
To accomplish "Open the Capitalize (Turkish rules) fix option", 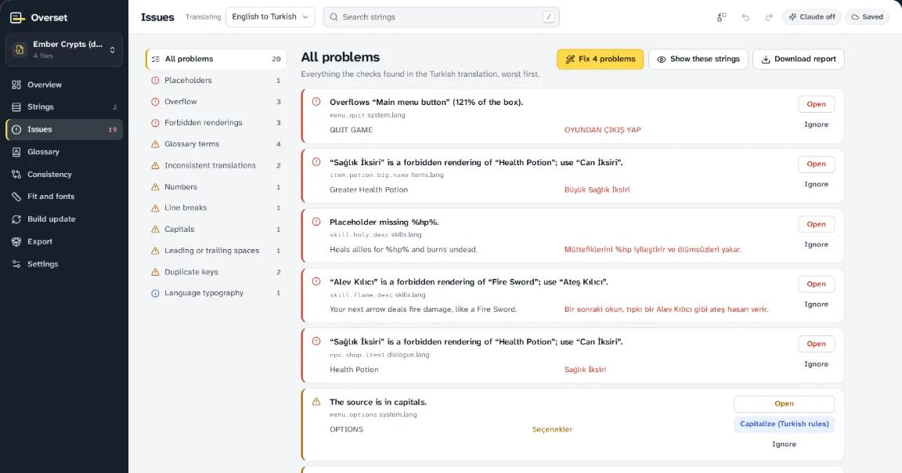I will click(x=784, y=424).
